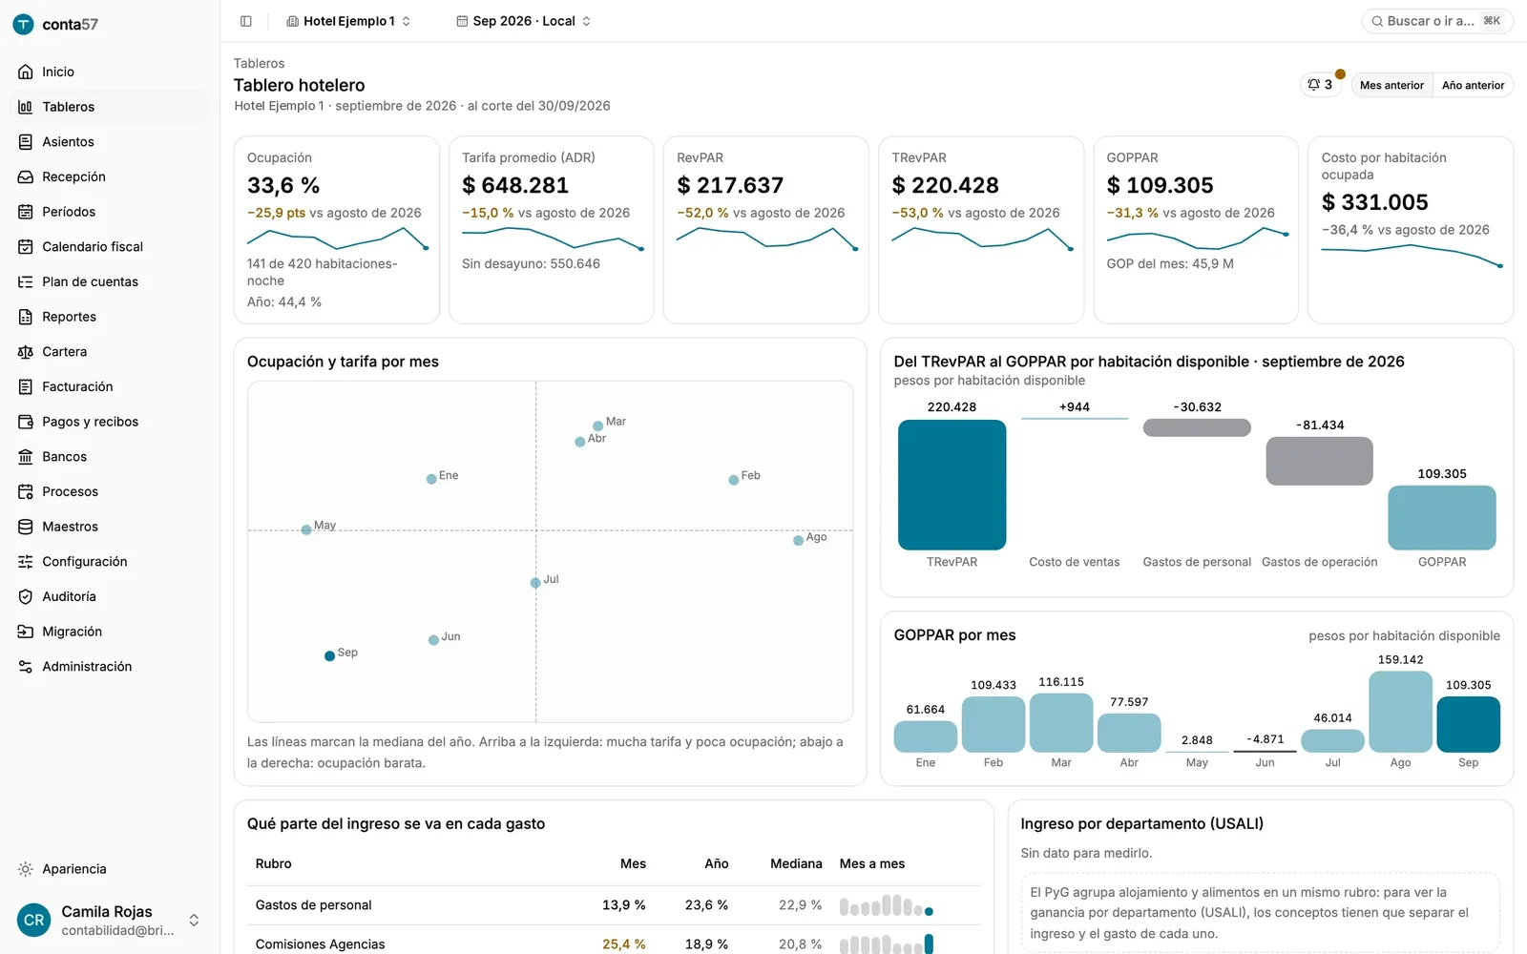Image resolution: width=1527 pixels, height=954 pixels.
Task: Follow the Tableros breadcrumb link
Action: pyautogui.click(x=259, y=63)
